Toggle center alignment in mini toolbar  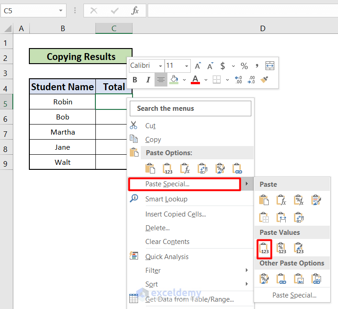[x=161, y=80]
